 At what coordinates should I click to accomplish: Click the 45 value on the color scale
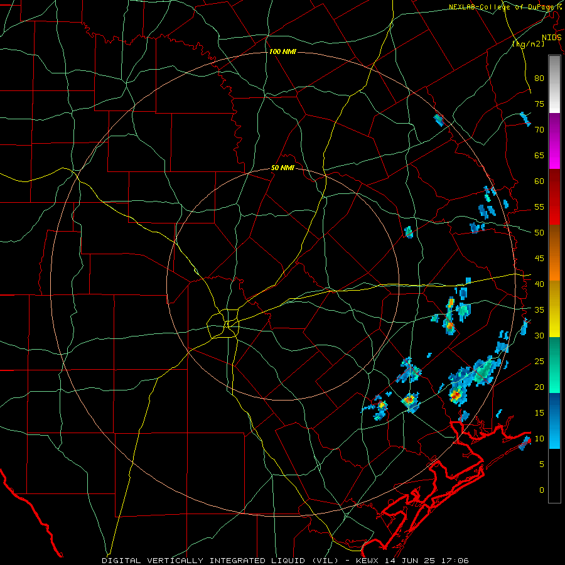(x=539, y=259)
